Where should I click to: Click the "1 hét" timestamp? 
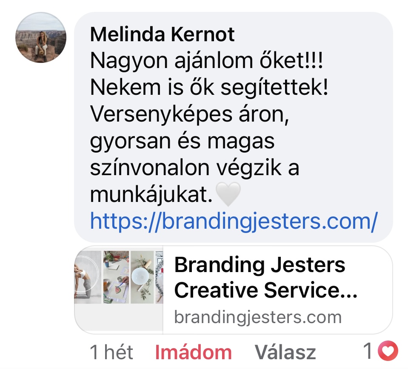111,352
